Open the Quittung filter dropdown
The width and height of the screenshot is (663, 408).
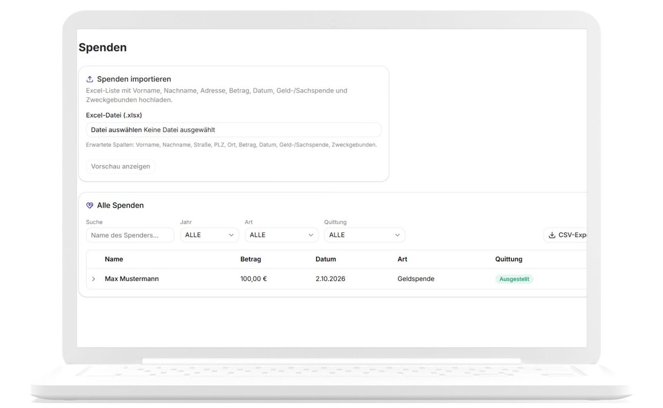coord(365,235)
